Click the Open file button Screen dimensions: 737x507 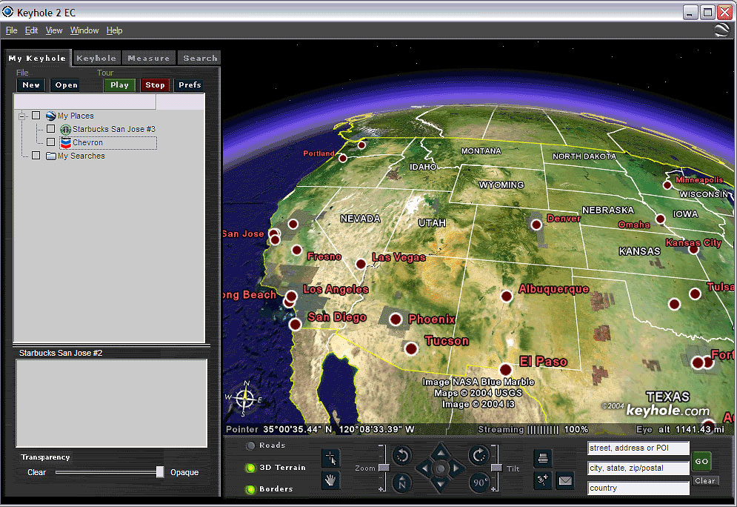point(66,85)
